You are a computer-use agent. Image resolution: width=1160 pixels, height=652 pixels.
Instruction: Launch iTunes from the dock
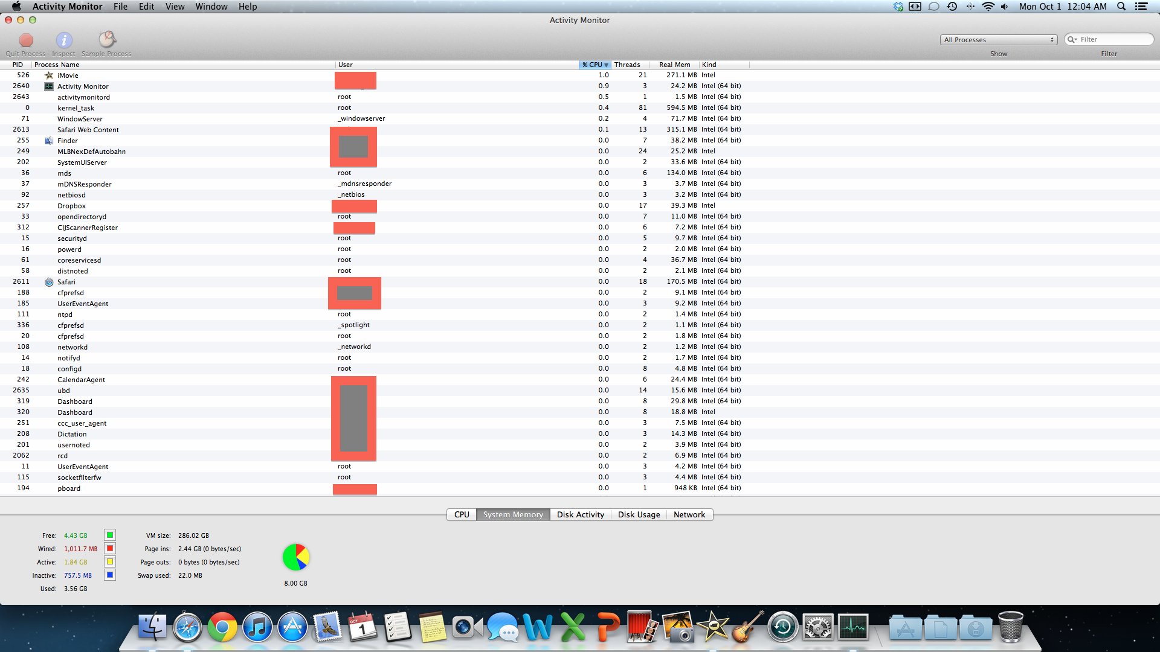(257, 628)
